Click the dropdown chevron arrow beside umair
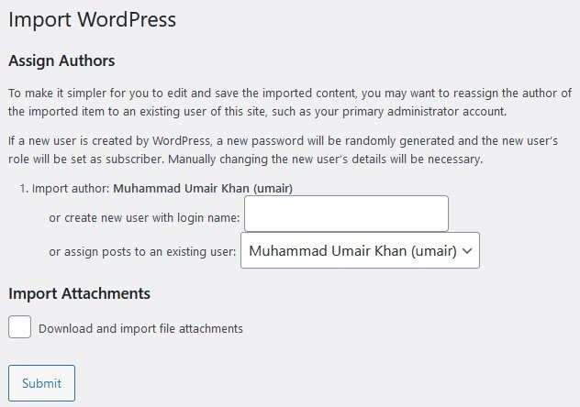Viewport: 580px width, 407px height. point(467,250)
